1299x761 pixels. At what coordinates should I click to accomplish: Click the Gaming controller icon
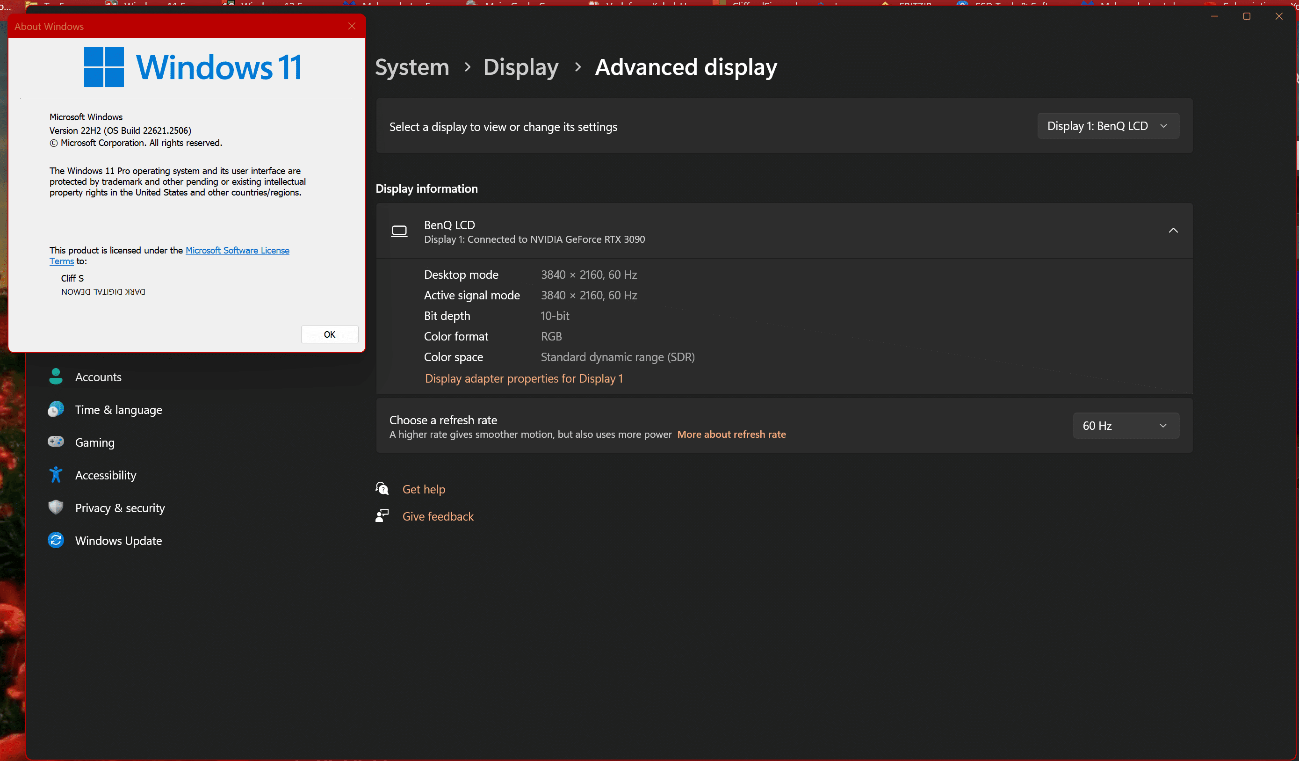click(x=56, y=442)
